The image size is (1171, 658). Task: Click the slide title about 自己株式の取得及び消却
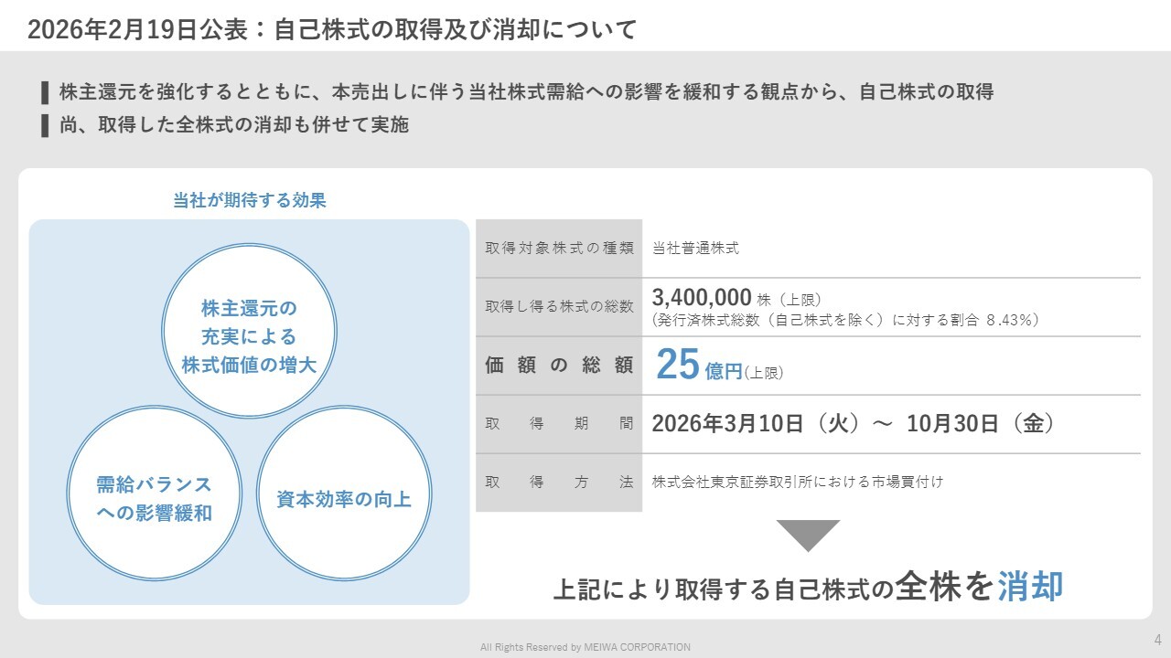(x=332, y=29)
